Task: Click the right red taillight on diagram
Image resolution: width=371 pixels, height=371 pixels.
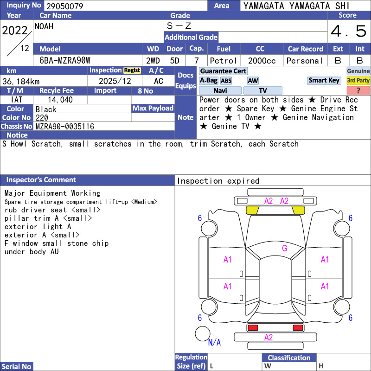Action: coord(298,327)
